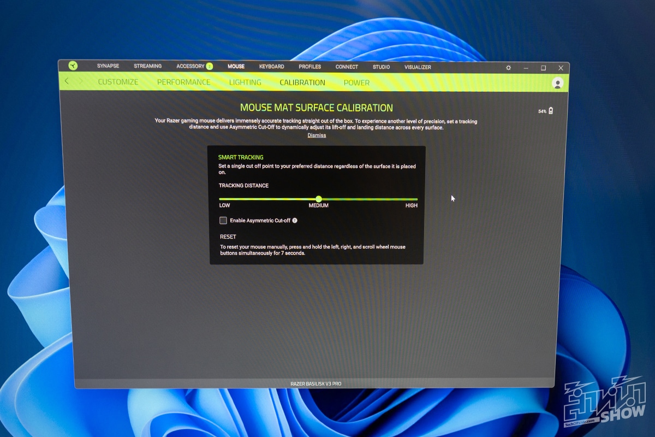Click the Accessory notification badge

pyautogui.click(x=209, y=67)
